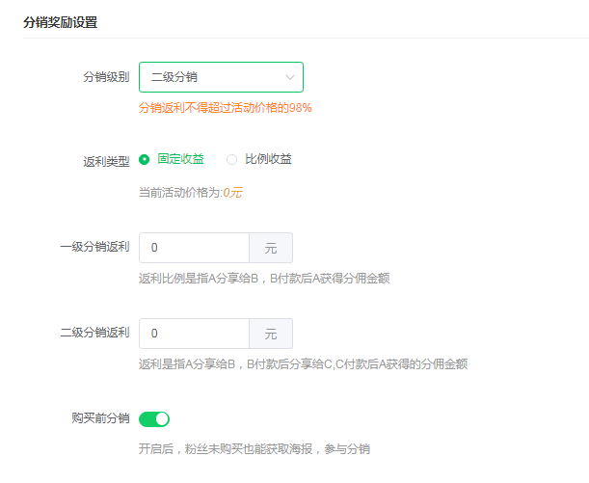Image resolution: width=589 pixels, height=483 pixels.
Task: Click the 分销奖励设置 section heading
Action: click(60, 22)
